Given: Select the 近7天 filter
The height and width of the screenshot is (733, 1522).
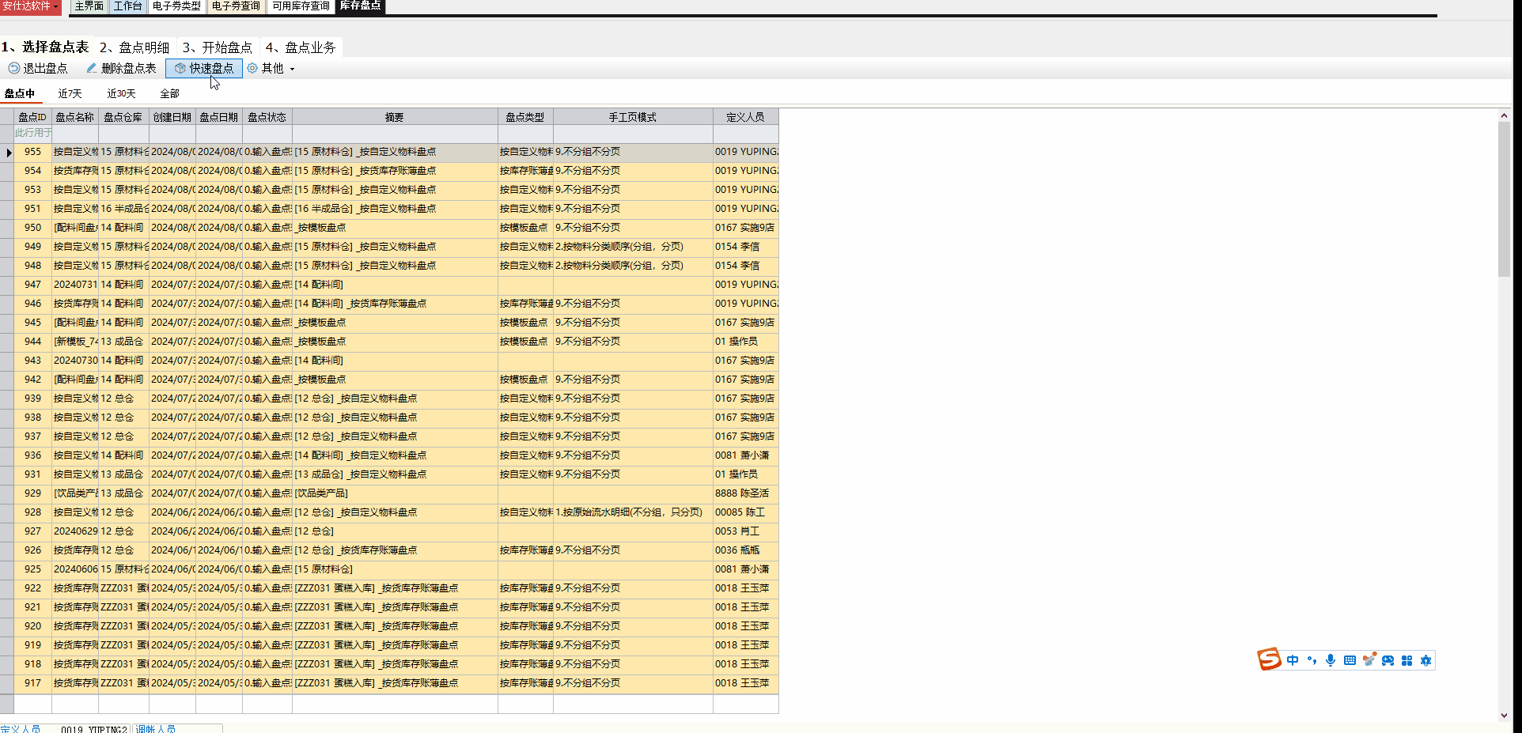Looking at the screenshot, I should click(70, 93).
